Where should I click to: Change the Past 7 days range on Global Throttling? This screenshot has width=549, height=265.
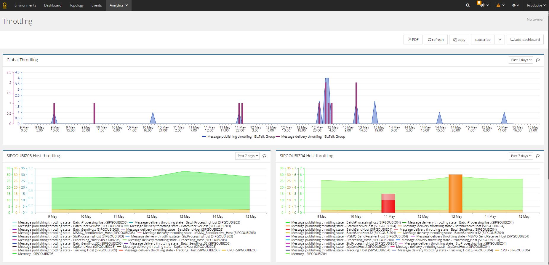(521, 60)
